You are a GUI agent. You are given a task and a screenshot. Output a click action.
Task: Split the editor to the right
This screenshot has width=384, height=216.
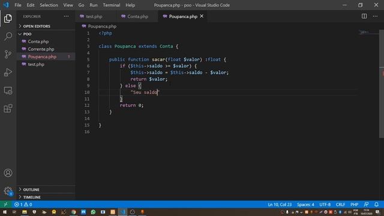tap(364, 16)
